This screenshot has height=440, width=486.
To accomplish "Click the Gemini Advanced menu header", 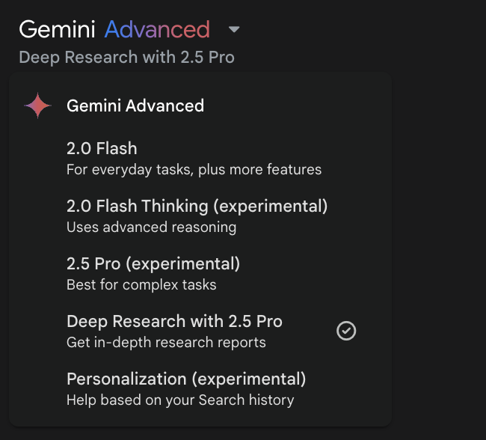I will 135,106.
